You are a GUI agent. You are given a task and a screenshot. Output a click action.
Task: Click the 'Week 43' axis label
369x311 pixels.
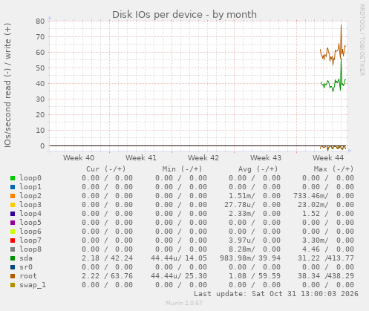click(266, 158)
